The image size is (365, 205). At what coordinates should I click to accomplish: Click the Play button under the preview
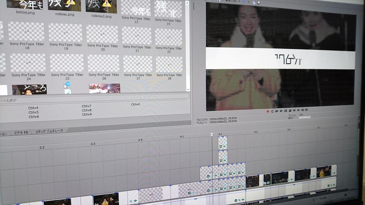tap(281, 111)
